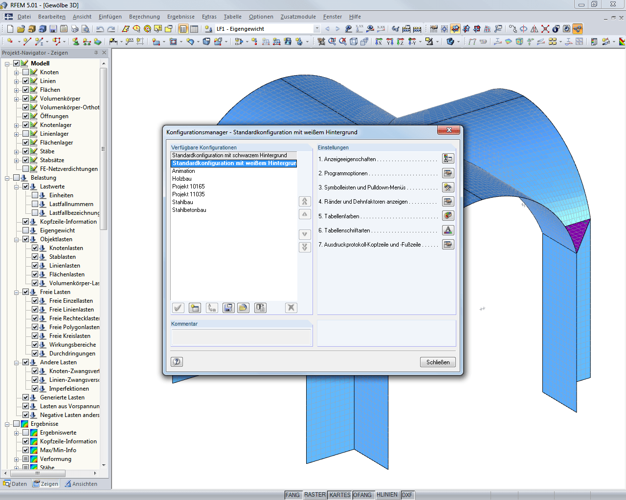The image size is (626, 500).
Task: Toggle KARTES in status bar
Action: point(340,495)
